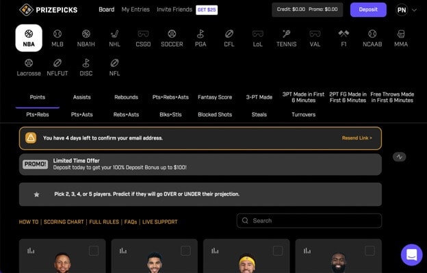Select 3PT Made in First 6 Minutes
This screenshot has height=273, width=427.
[x=303, y=97]
